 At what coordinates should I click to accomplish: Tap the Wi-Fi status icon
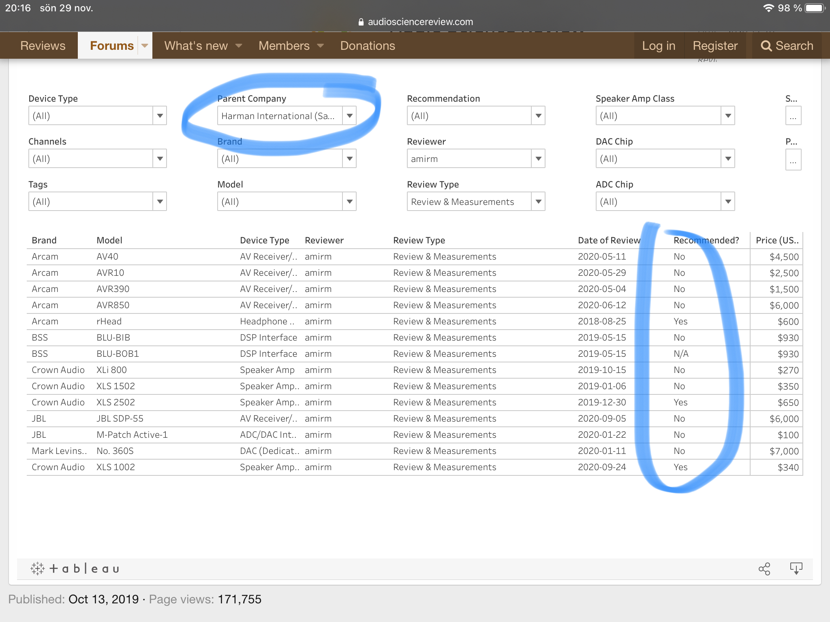[768, 8]
